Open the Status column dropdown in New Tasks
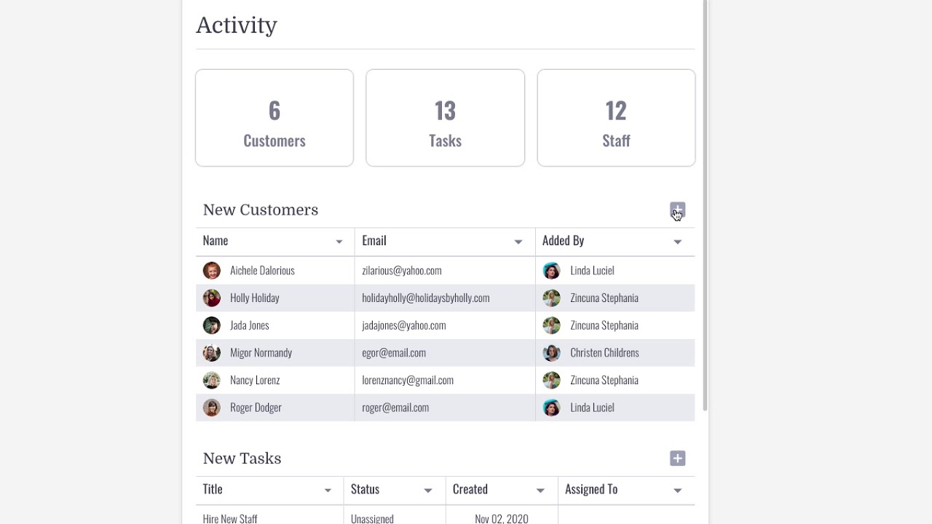The width and height of the screenshot is (932, 524). [427, 491]
